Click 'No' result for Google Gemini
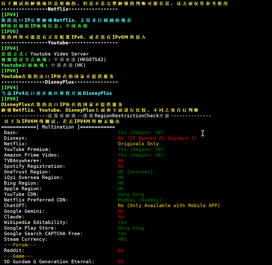This screenshot has width=272, height=265. [x=121, y=211]
